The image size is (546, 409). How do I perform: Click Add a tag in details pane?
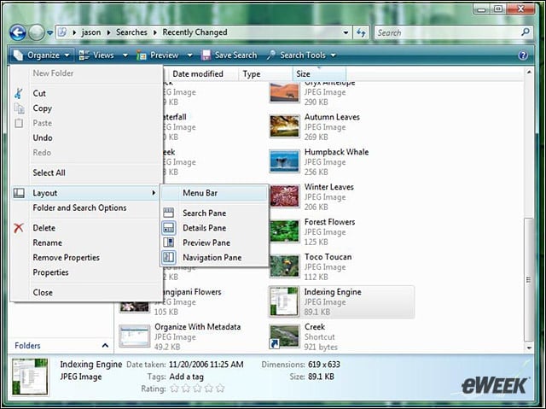pos(186,377)
